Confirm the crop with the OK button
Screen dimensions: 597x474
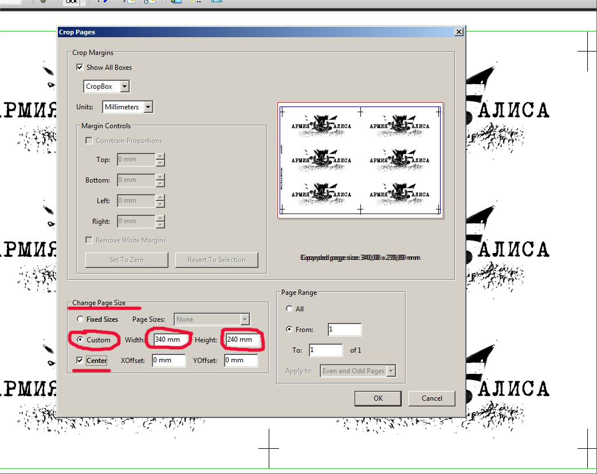pyautogui.click(x=378, y=398)
